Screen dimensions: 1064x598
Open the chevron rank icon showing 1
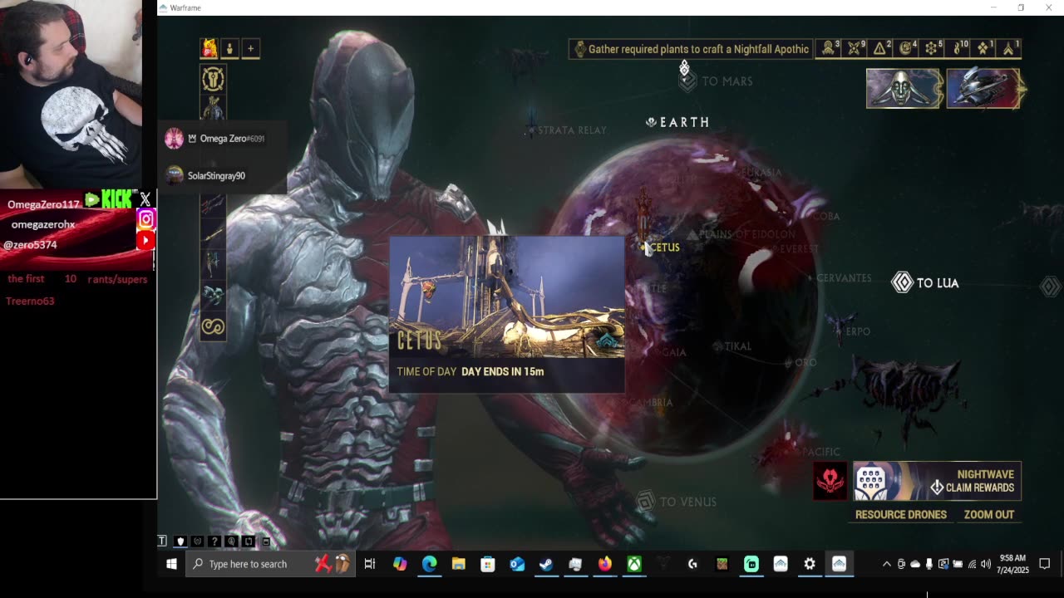[1009, 48]
